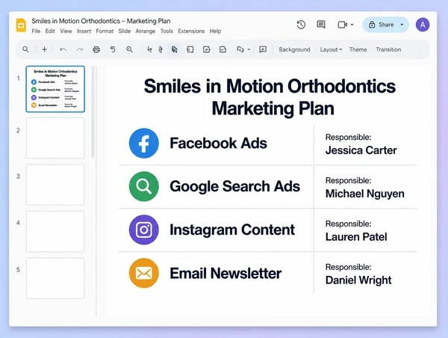Click the zoom magnifier with plus icon
448x338 pixels.
pyautogui.click(x=129, y=49)
